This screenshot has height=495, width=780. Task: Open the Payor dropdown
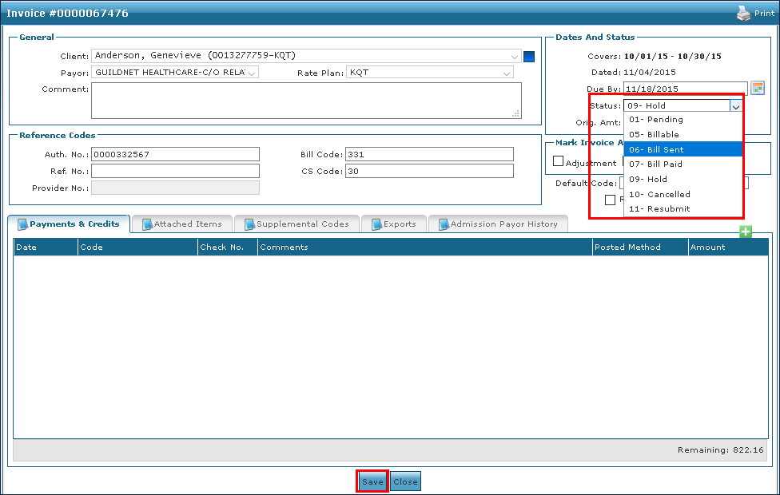[x=252, y=73]
